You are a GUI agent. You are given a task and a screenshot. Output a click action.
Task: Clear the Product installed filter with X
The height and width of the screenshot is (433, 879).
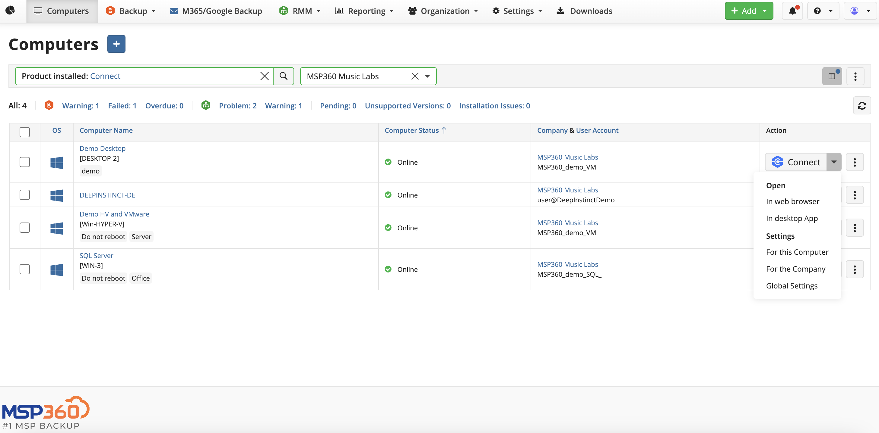(265, 76)
